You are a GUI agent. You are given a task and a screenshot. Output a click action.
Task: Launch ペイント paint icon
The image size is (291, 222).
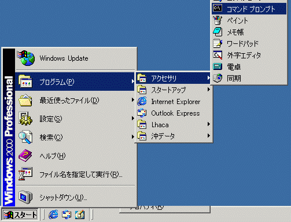click(x=218, y=20)
